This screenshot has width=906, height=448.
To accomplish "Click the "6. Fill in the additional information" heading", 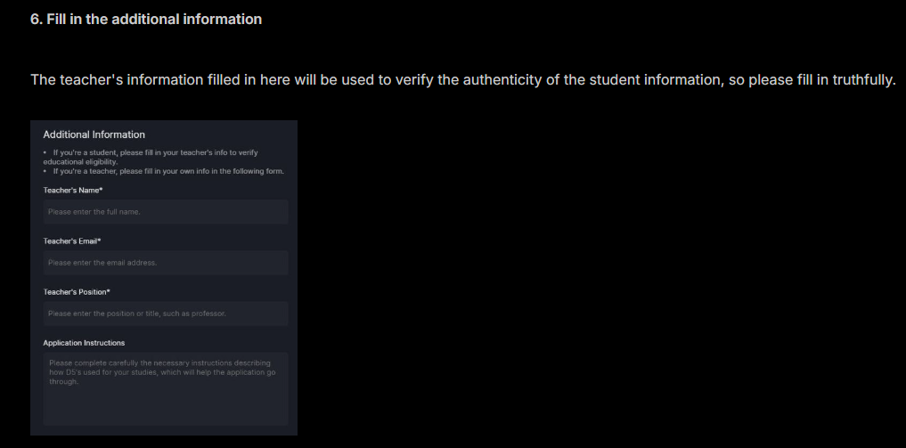I will point(146,19).
